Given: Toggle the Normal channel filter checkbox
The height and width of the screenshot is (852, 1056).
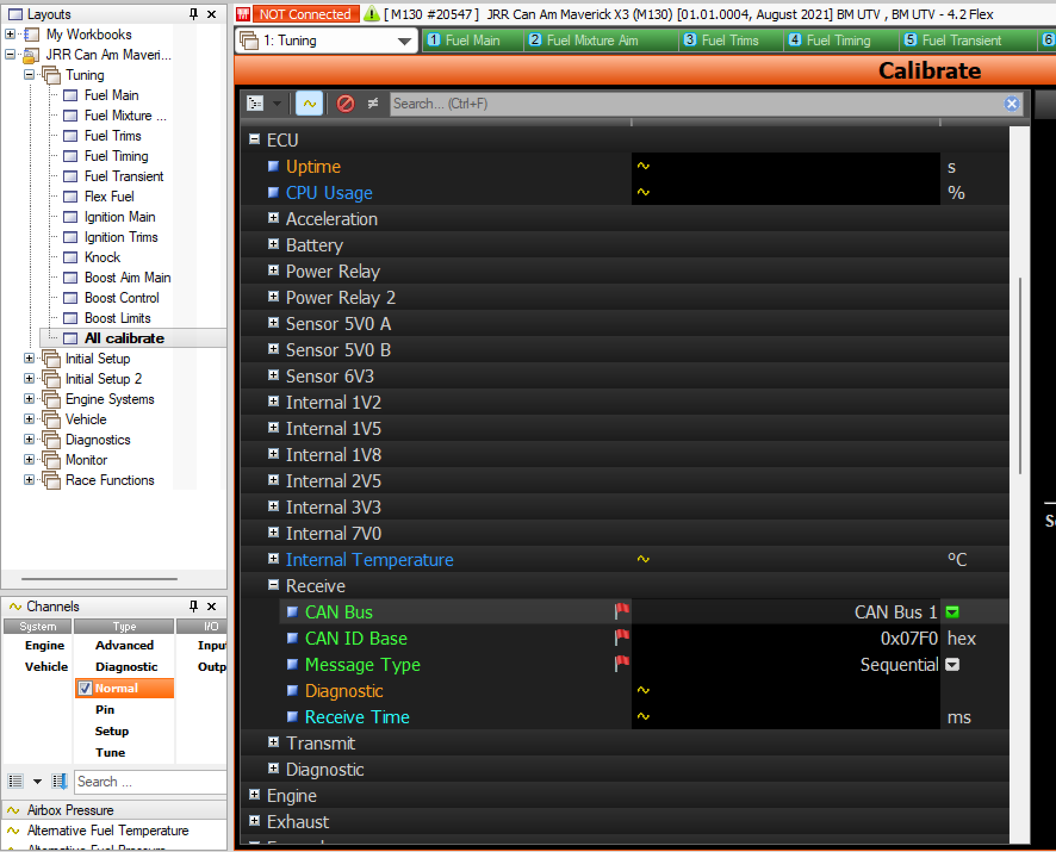Looking at the screenshot, I should pos(86,688).
